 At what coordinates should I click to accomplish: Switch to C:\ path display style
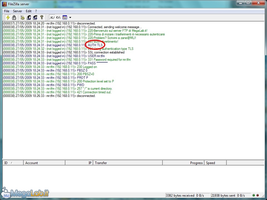[58, 18]
